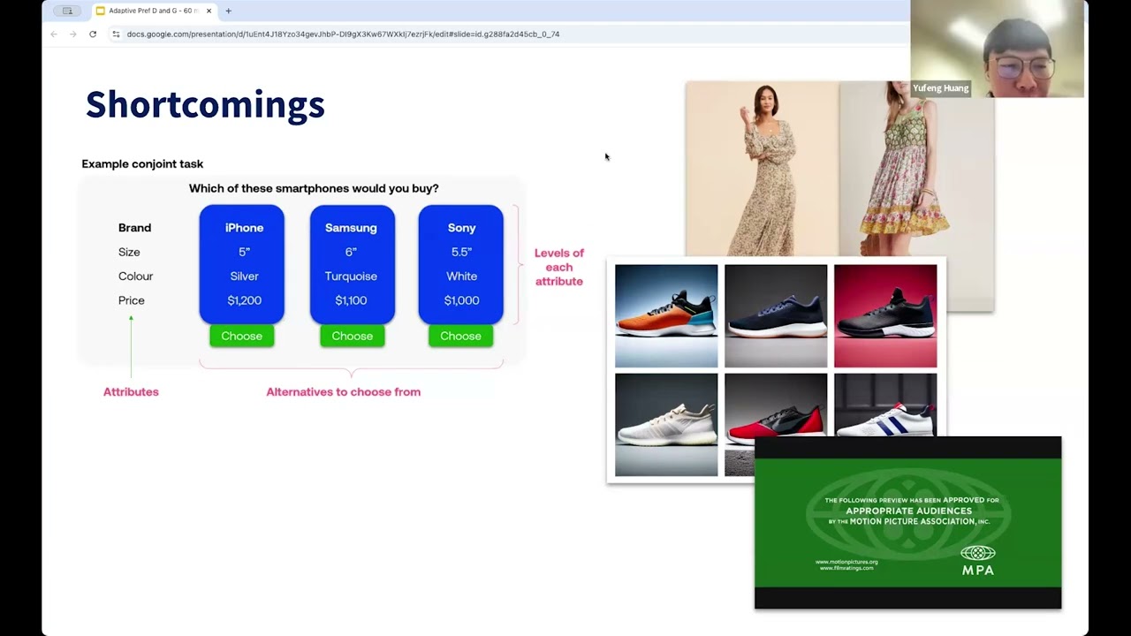Screen dimensions: 1131x636
Task: Click the $1,200 price value
Action: pyautogui.click(x=244, y=300)
